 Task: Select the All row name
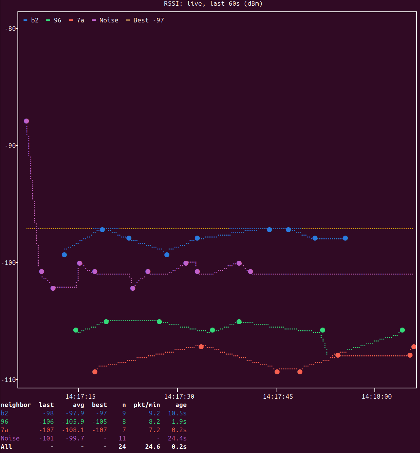point(6,447)
